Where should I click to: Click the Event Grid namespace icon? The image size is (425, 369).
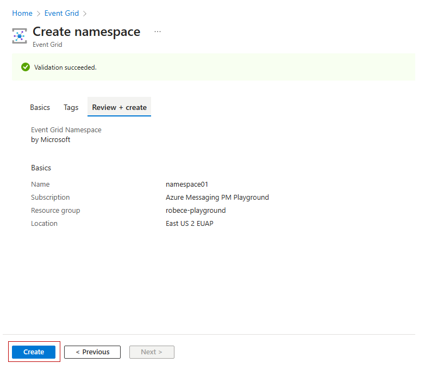click(20, 36)
